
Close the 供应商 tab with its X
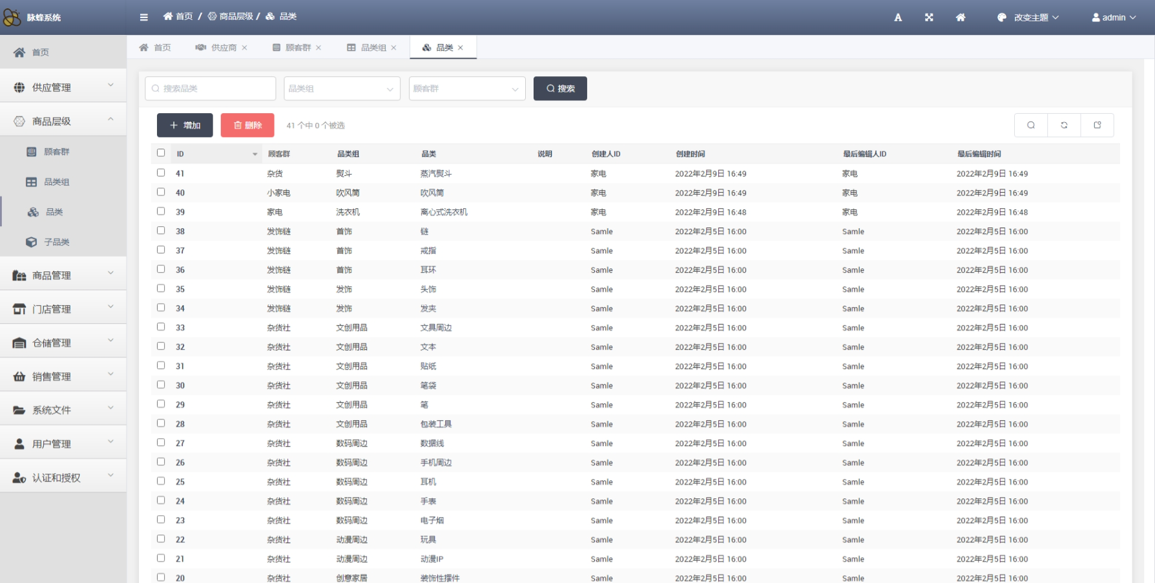pos(244,48)
